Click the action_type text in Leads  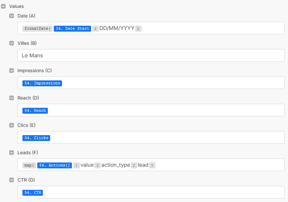click(116, 165)
